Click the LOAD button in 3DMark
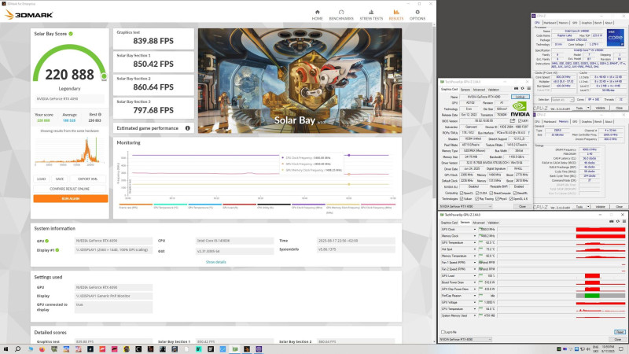Screen dimensions: 629x354 pyautogui.click(x=42, y=179)
